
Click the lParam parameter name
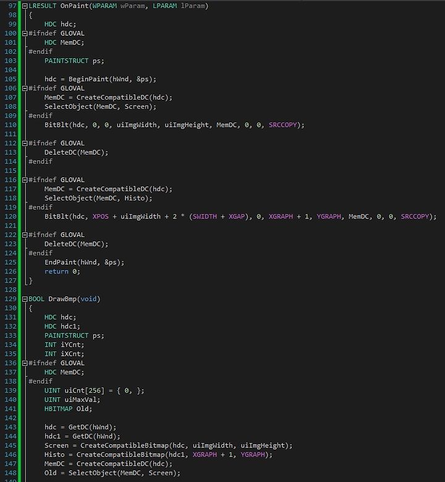tap(192, 6)
